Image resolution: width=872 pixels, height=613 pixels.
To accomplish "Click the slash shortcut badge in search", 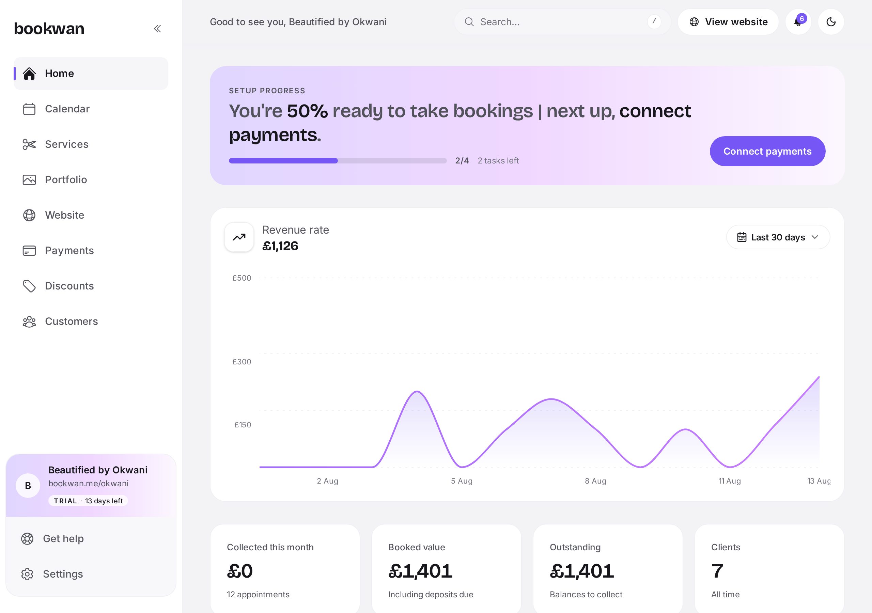I will [654, 22].
